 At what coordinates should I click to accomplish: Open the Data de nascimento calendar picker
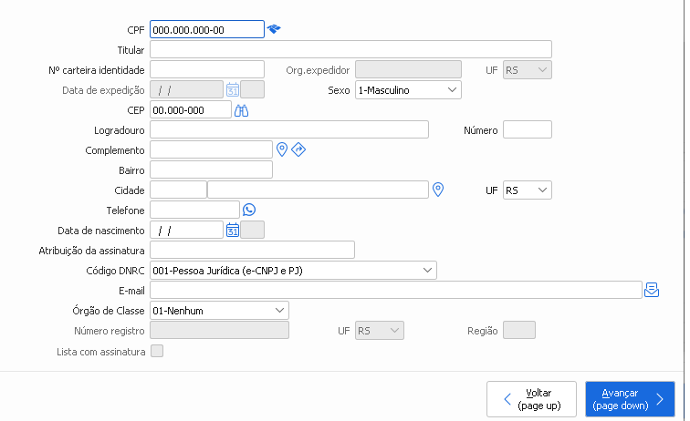[x=233, y=230]
